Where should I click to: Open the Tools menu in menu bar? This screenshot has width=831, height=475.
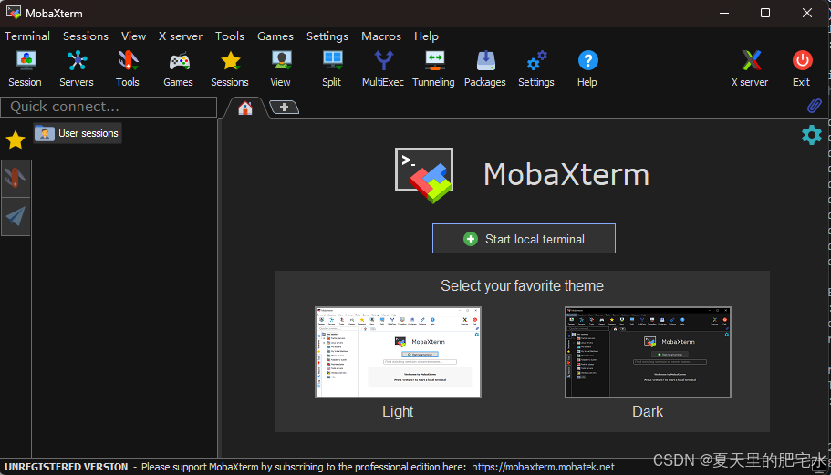coord(230,36)
